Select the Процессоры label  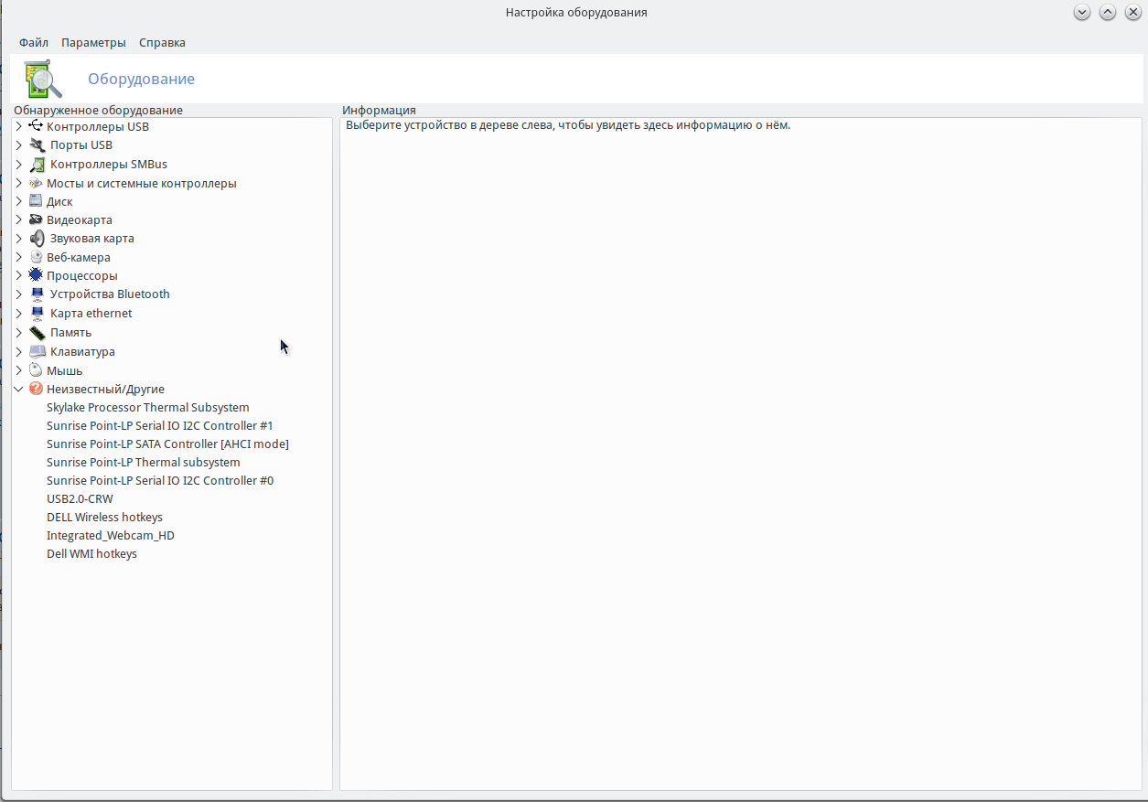tap(82, 275)
